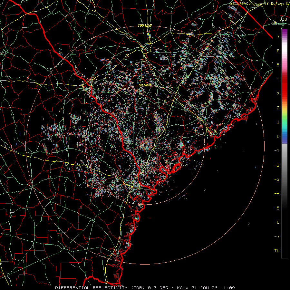The height and width of the screenshot is (290, 290).
Task: Click the '-6' value on the color scale
Action: (x=277, y=222)
